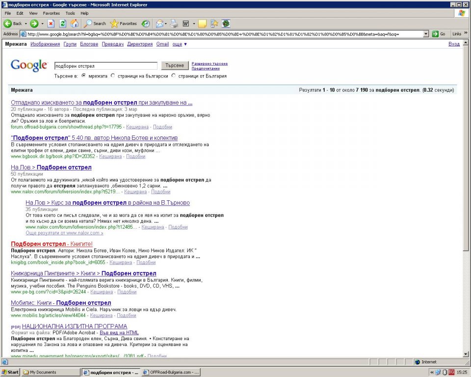Open the File menu
This screenshot has width=471, height=377.
tap(8, 13)
